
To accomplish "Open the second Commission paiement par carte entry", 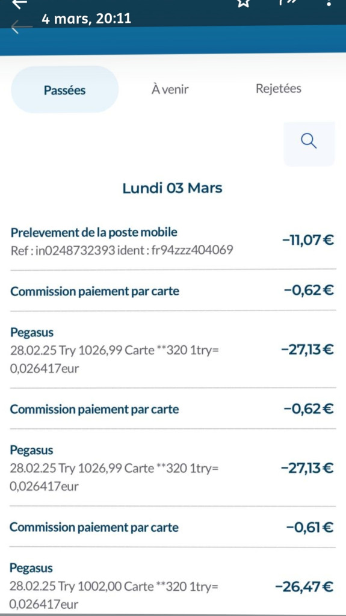I will (x=173, y=409).
